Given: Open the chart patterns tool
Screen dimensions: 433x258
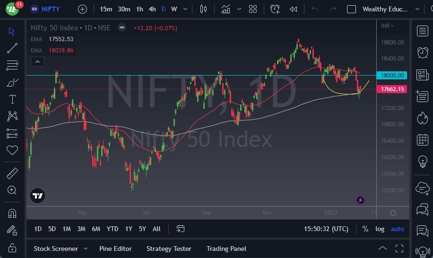Looking at the screenshot, I should point(12,116).
